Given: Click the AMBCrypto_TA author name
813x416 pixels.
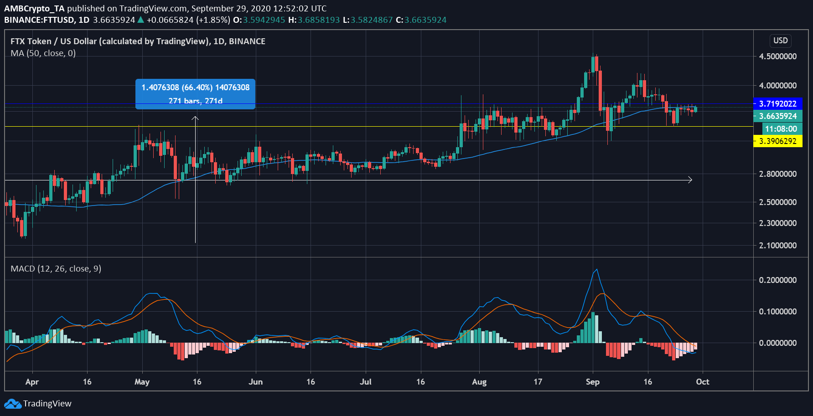Looking at the screenshot, I should [34, 8].
